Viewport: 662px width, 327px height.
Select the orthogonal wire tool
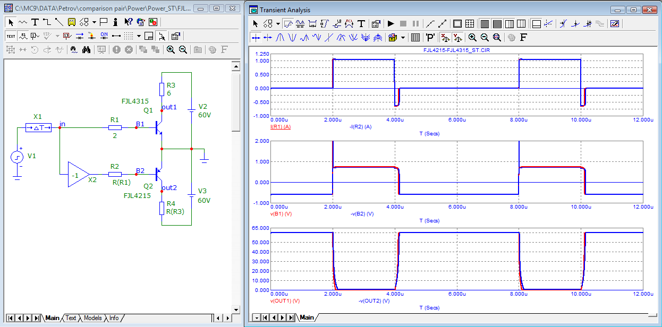point(47,22)
